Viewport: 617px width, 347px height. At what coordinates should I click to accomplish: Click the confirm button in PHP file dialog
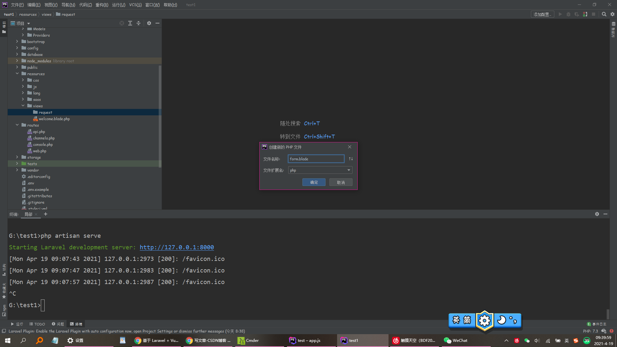click(314, 182)
